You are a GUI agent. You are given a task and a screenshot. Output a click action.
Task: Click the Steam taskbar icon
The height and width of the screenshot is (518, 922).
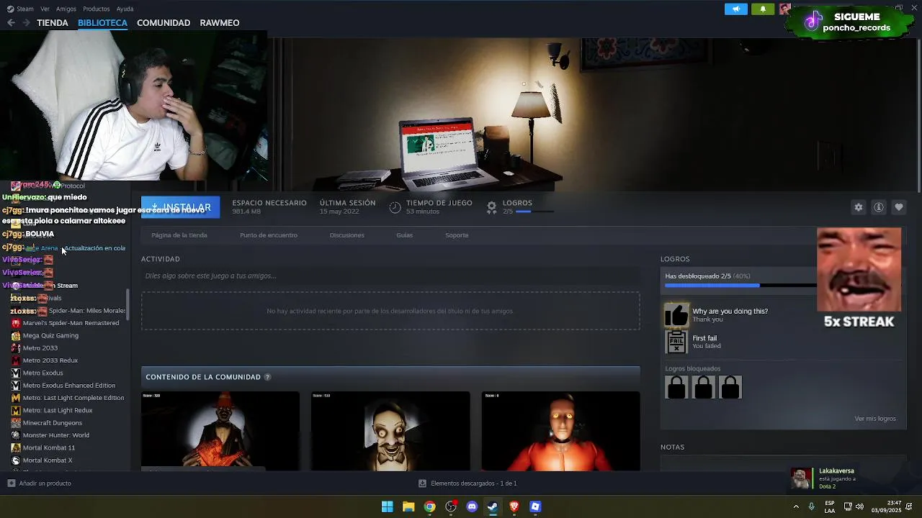[493, 506]
